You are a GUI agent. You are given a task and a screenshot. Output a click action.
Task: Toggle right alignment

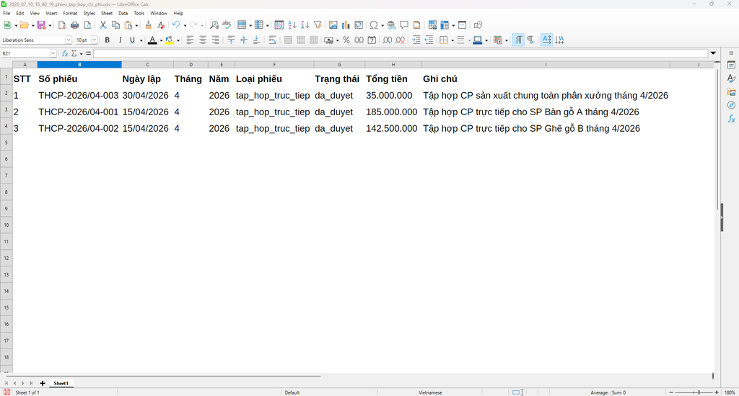point(215,40)
